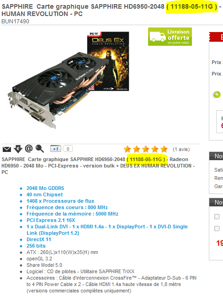Click the 2048 Mo GDDR5 spec link
The width and height of the screenshot is (223, 297).
coord(45,188)
